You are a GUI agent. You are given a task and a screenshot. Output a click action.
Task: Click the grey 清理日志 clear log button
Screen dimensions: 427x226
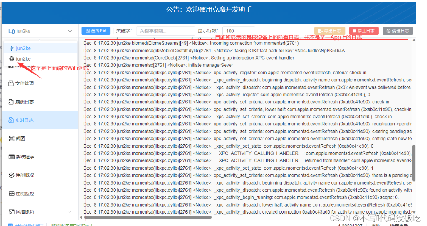(398, 31)
